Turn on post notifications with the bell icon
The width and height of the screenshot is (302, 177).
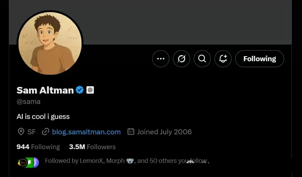tap(223, 59)
